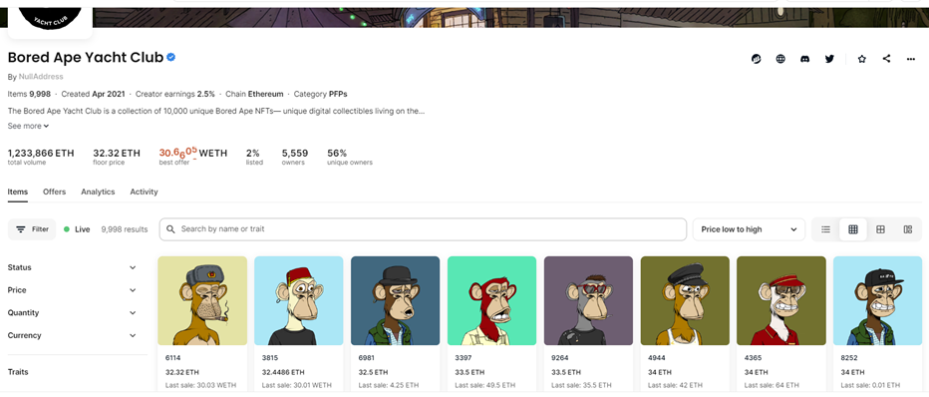The image size is (929, 397).
Task: Click the 56% unique owners stat
Action: tap(350, 157)
